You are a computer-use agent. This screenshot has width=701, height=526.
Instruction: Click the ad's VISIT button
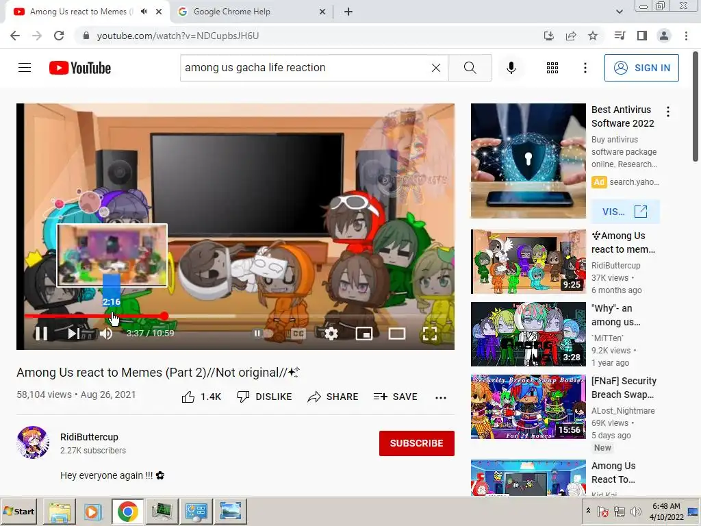625,212
